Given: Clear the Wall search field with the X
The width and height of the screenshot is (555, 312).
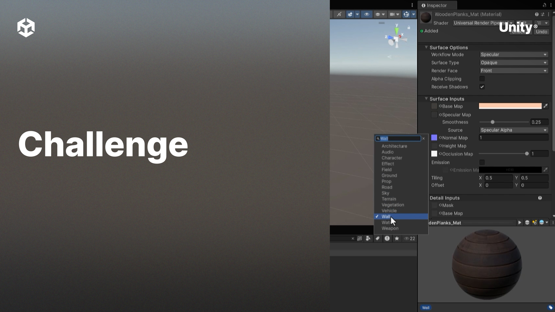Looking at the screenshot, I should (423, 138).
